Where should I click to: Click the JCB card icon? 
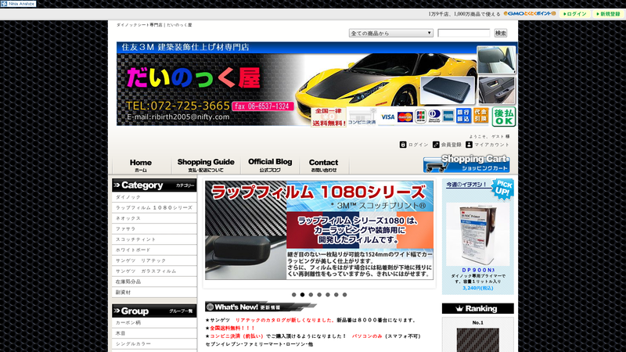(x=420, y=117)
